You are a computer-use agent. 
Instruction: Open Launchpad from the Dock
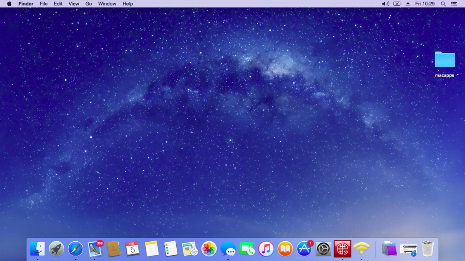[x=57, y=249]
